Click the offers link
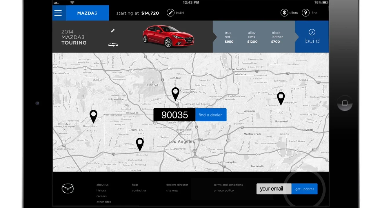Viewport: 371px width, 208px height. [x=293, y=13]
